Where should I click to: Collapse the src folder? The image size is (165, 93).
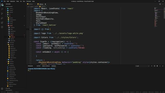10,16
